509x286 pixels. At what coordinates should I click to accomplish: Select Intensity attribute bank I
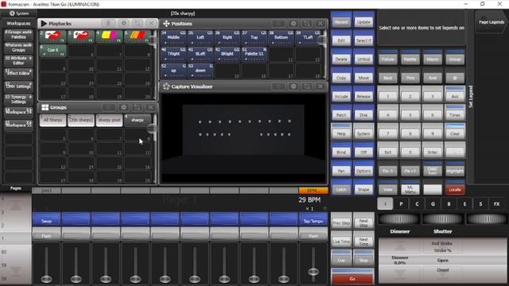pyautogui.click(x=385, y=204)
